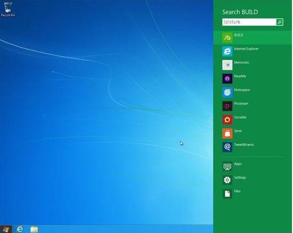This screenshot has height=233, width=293.
Task: Open File Explorer from the taskbar
Action: click(x=34, y=229)
